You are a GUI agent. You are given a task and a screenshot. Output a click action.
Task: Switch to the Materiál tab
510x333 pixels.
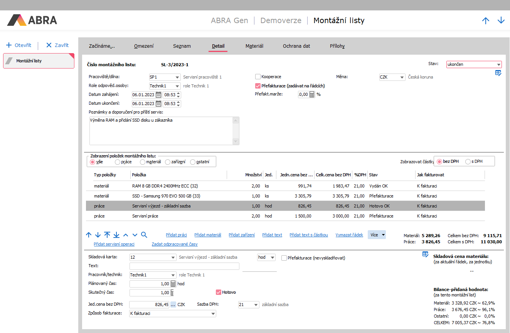click(254, 46)
